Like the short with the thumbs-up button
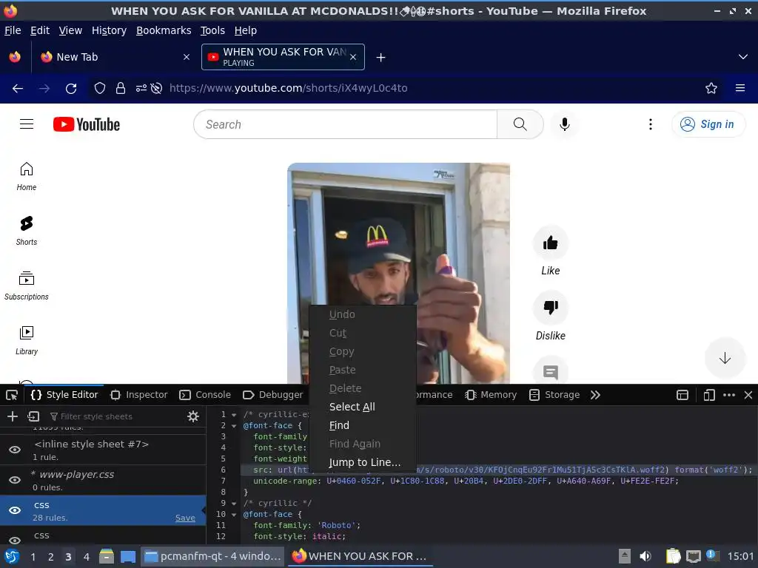 550,243
